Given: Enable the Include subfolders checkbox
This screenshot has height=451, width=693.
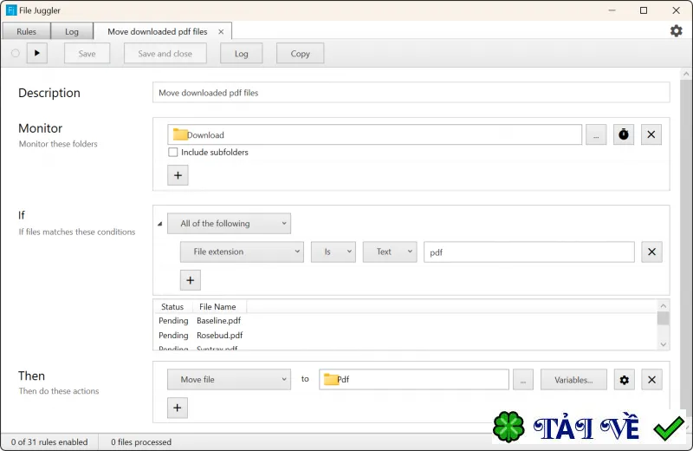Looking at the screenshot, I should point(172,153).
